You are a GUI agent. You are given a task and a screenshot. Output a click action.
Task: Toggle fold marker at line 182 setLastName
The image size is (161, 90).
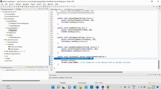point(53,18)
